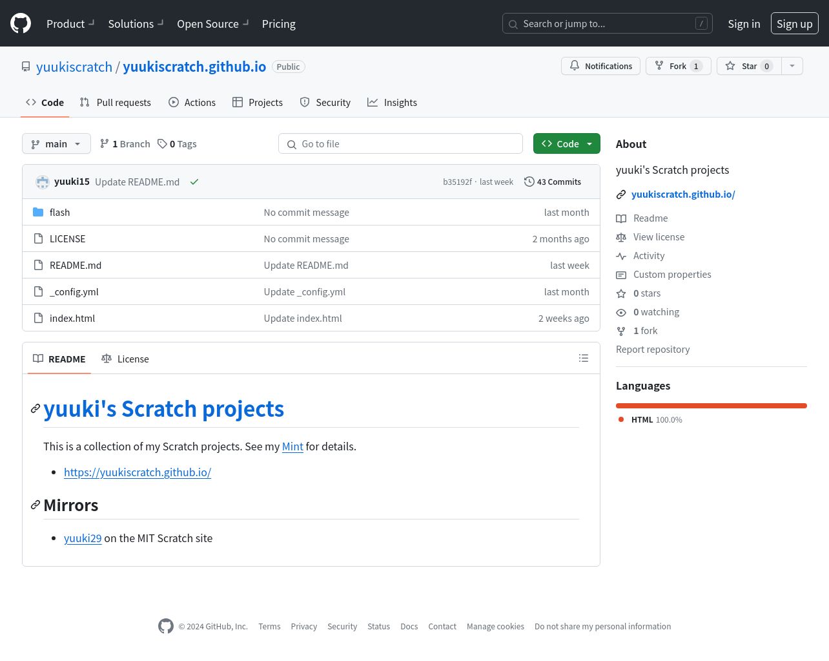
Task: Click the green commit status checkmark
Action: tap(194, 182)
